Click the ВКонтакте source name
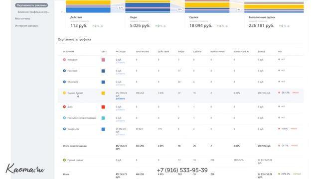 (x=73, y=82)
